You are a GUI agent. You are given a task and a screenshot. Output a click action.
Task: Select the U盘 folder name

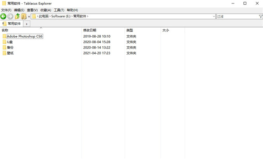[10, 42]
